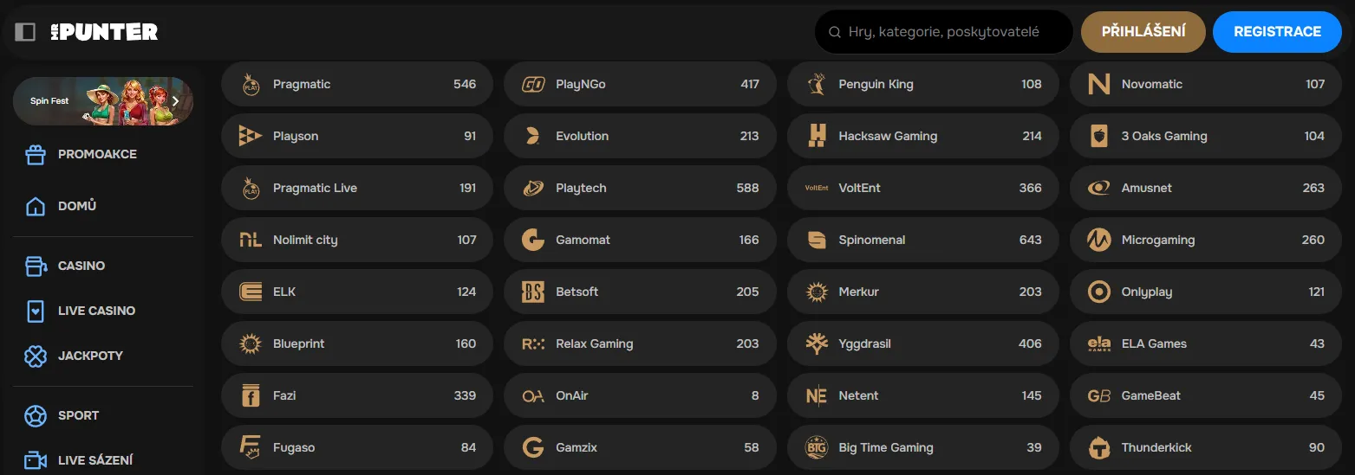Open Promoakce gift icon

pyautogui.click(x=36, y=154)
